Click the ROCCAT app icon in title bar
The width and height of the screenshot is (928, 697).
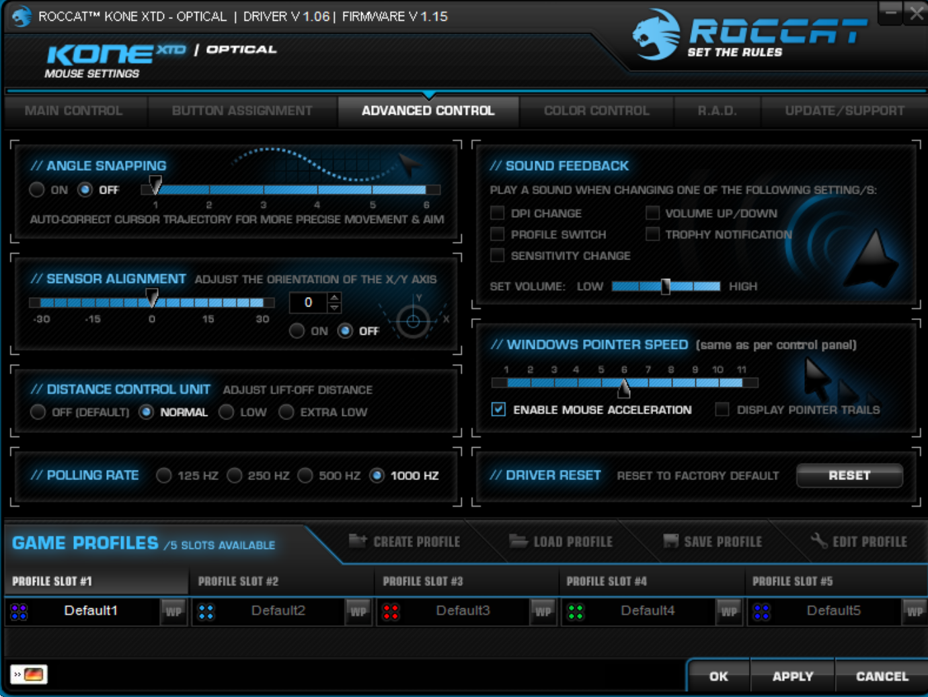click(22, 16)
